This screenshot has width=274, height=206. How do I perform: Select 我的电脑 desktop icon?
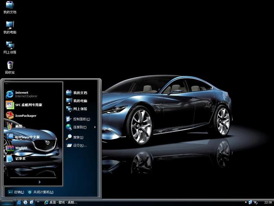coord(10,27)
